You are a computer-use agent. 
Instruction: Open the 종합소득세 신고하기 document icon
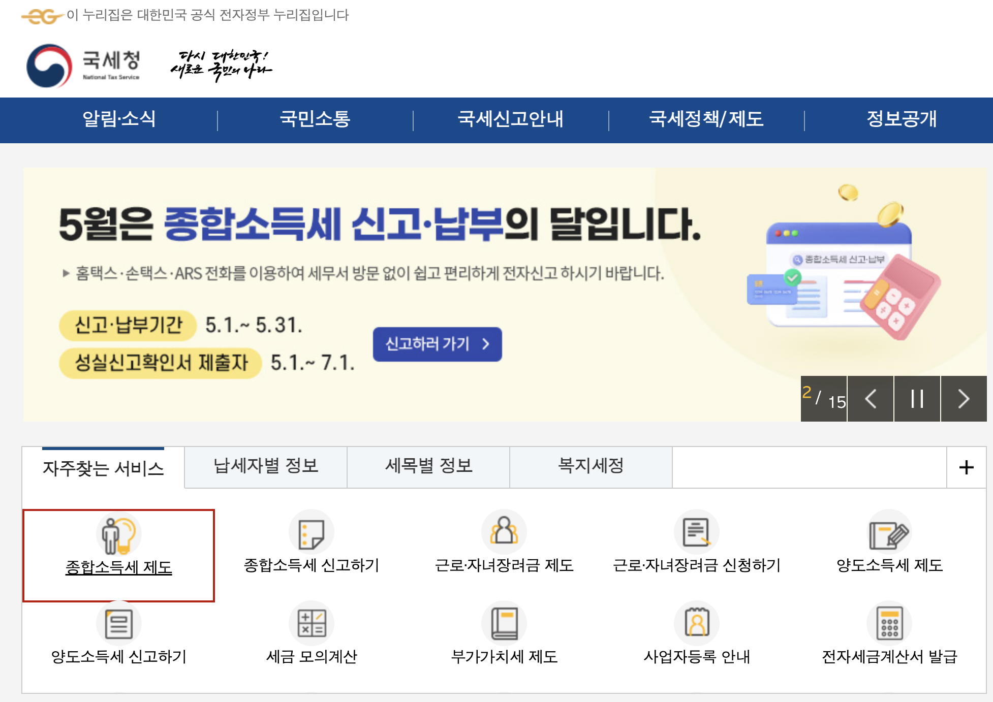pos(311,533)
